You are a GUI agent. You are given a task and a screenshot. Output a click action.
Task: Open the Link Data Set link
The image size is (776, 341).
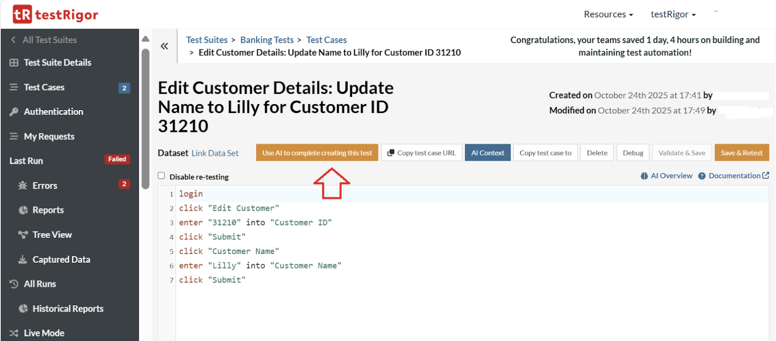pos(215,153)
